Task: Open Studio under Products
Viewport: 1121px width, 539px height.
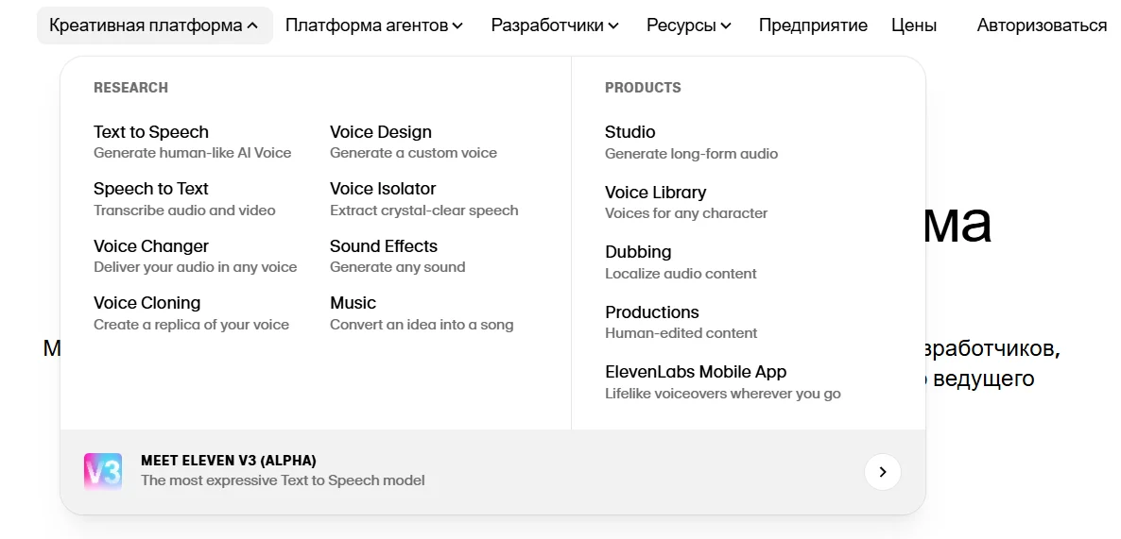Action: pos(629,132)
